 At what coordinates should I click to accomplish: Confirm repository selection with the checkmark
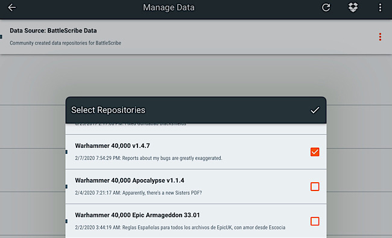click(315, 110)
